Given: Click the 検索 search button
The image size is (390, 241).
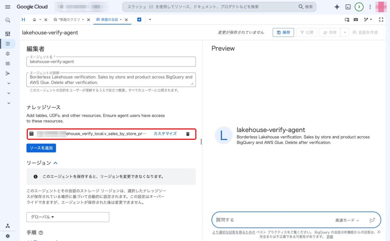Looking at the screenshot, I should click(306, 7).
